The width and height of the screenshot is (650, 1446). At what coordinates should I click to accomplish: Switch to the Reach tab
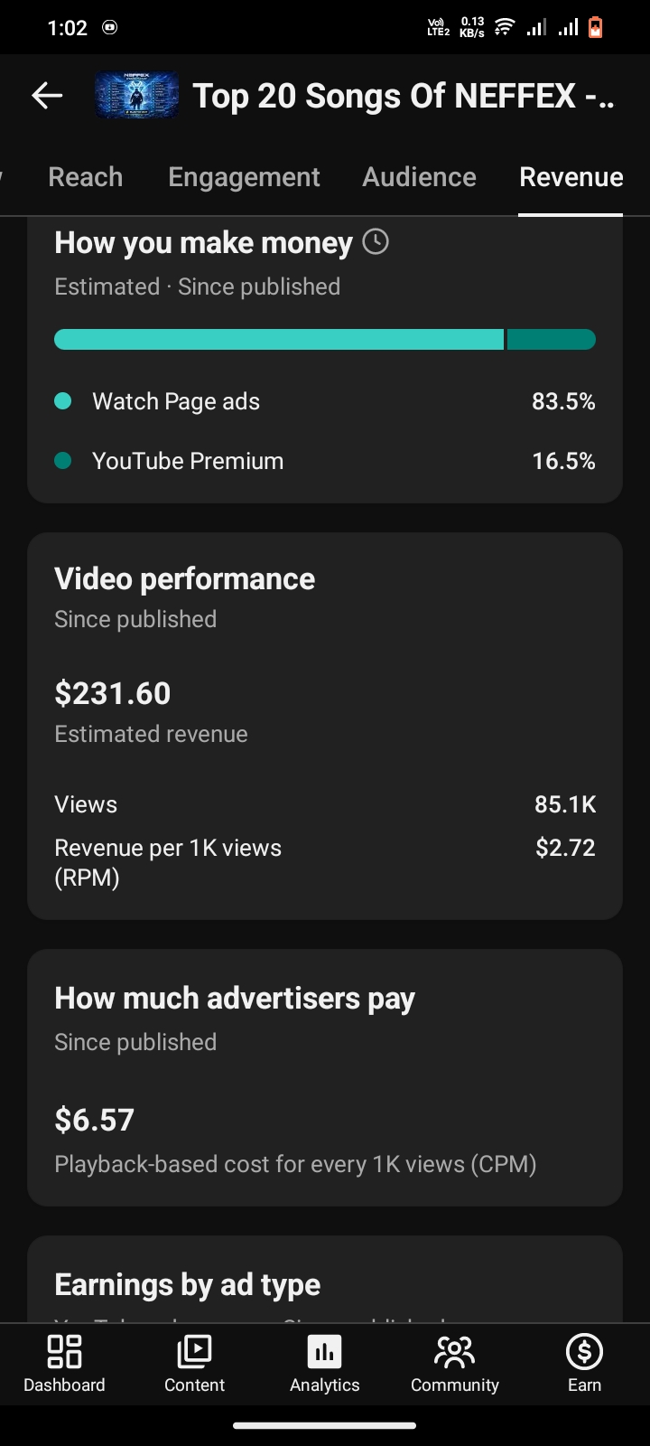pyautogui.click(x=85, y=177)
